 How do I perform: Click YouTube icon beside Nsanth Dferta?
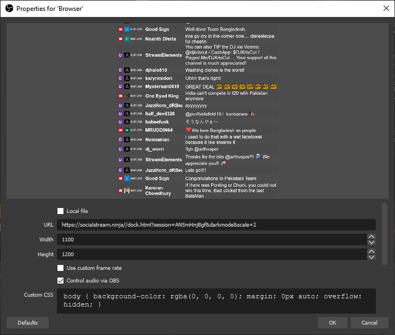click(120, 39)
